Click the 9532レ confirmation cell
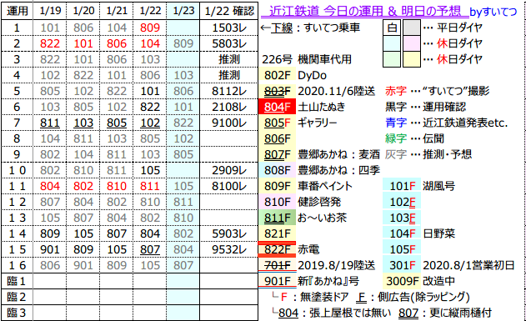Screen dimensions: 526x321 (x=229, y=249)
